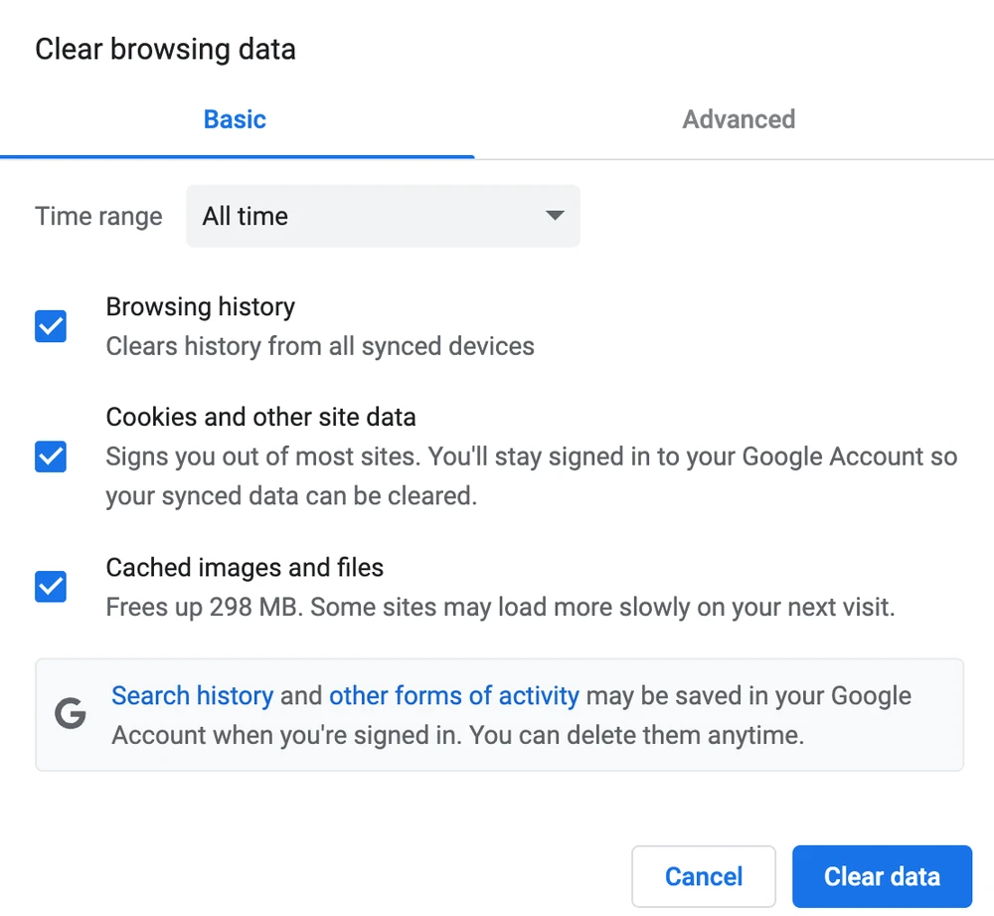The width and height of the screenshot is (994, 916).
Task: Cancel clearing browsing data
Action: tap(704, 876)
